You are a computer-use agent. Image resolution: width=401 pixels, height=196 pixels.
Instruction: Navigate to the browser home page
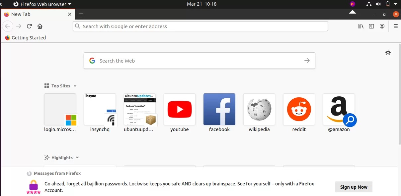point(40,26)
